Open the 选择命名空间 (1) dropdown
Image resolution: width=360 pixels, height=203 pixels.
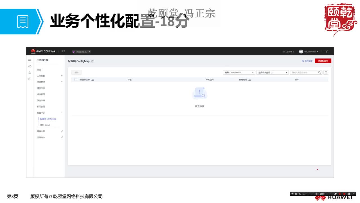(x=273, y=72)
